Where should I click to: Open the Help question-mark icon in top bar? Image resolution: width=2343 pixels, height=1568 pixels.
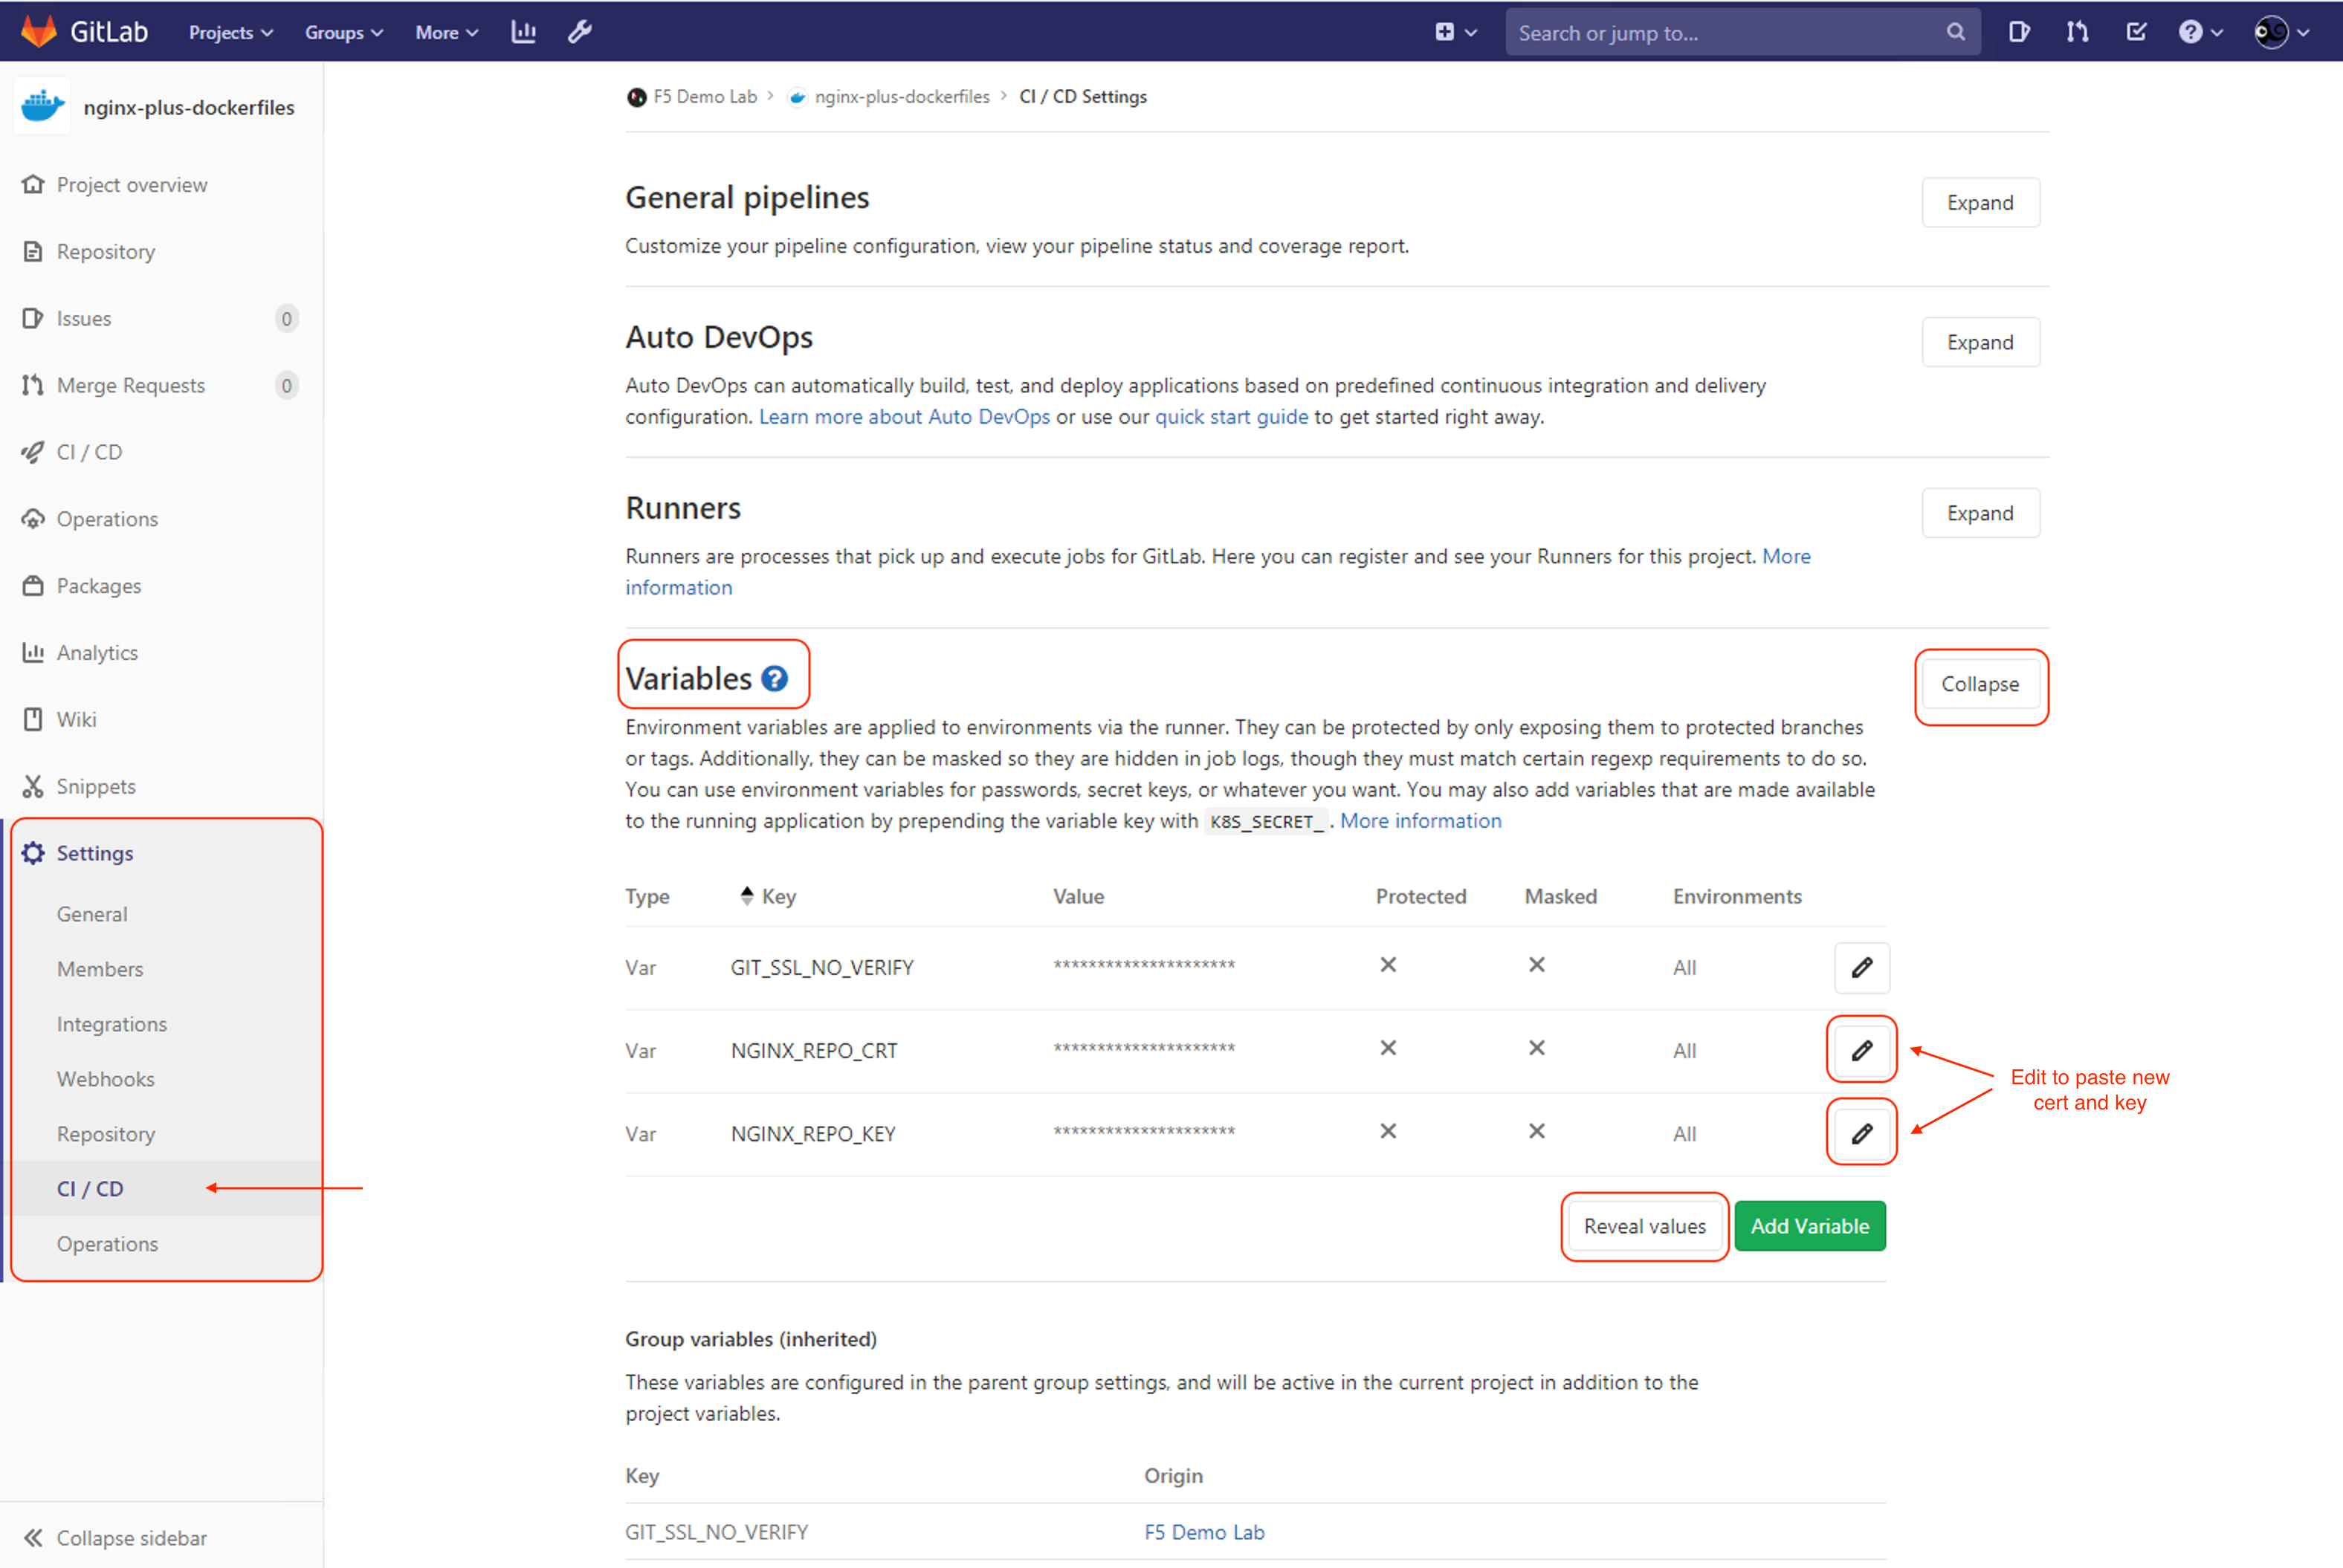[2193, 31]
